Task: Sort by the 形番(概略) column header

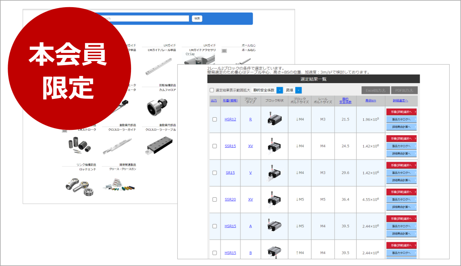Action: [230, 101]
